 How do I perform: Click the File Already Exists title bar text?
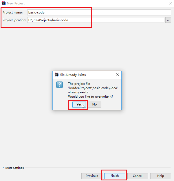[x=73, y=75]
